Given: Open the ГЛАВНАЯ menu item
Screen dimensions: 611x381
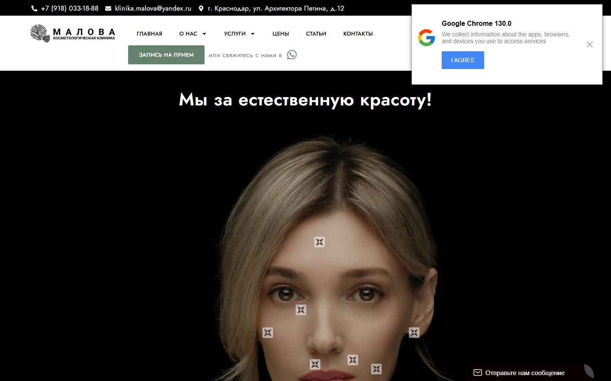Looking at the screenshot, I should [x=149, y=34].
